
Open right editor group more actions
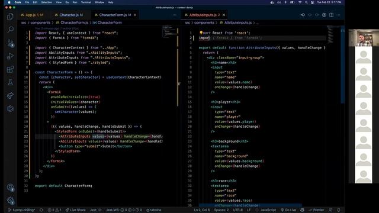pos(338,15)
